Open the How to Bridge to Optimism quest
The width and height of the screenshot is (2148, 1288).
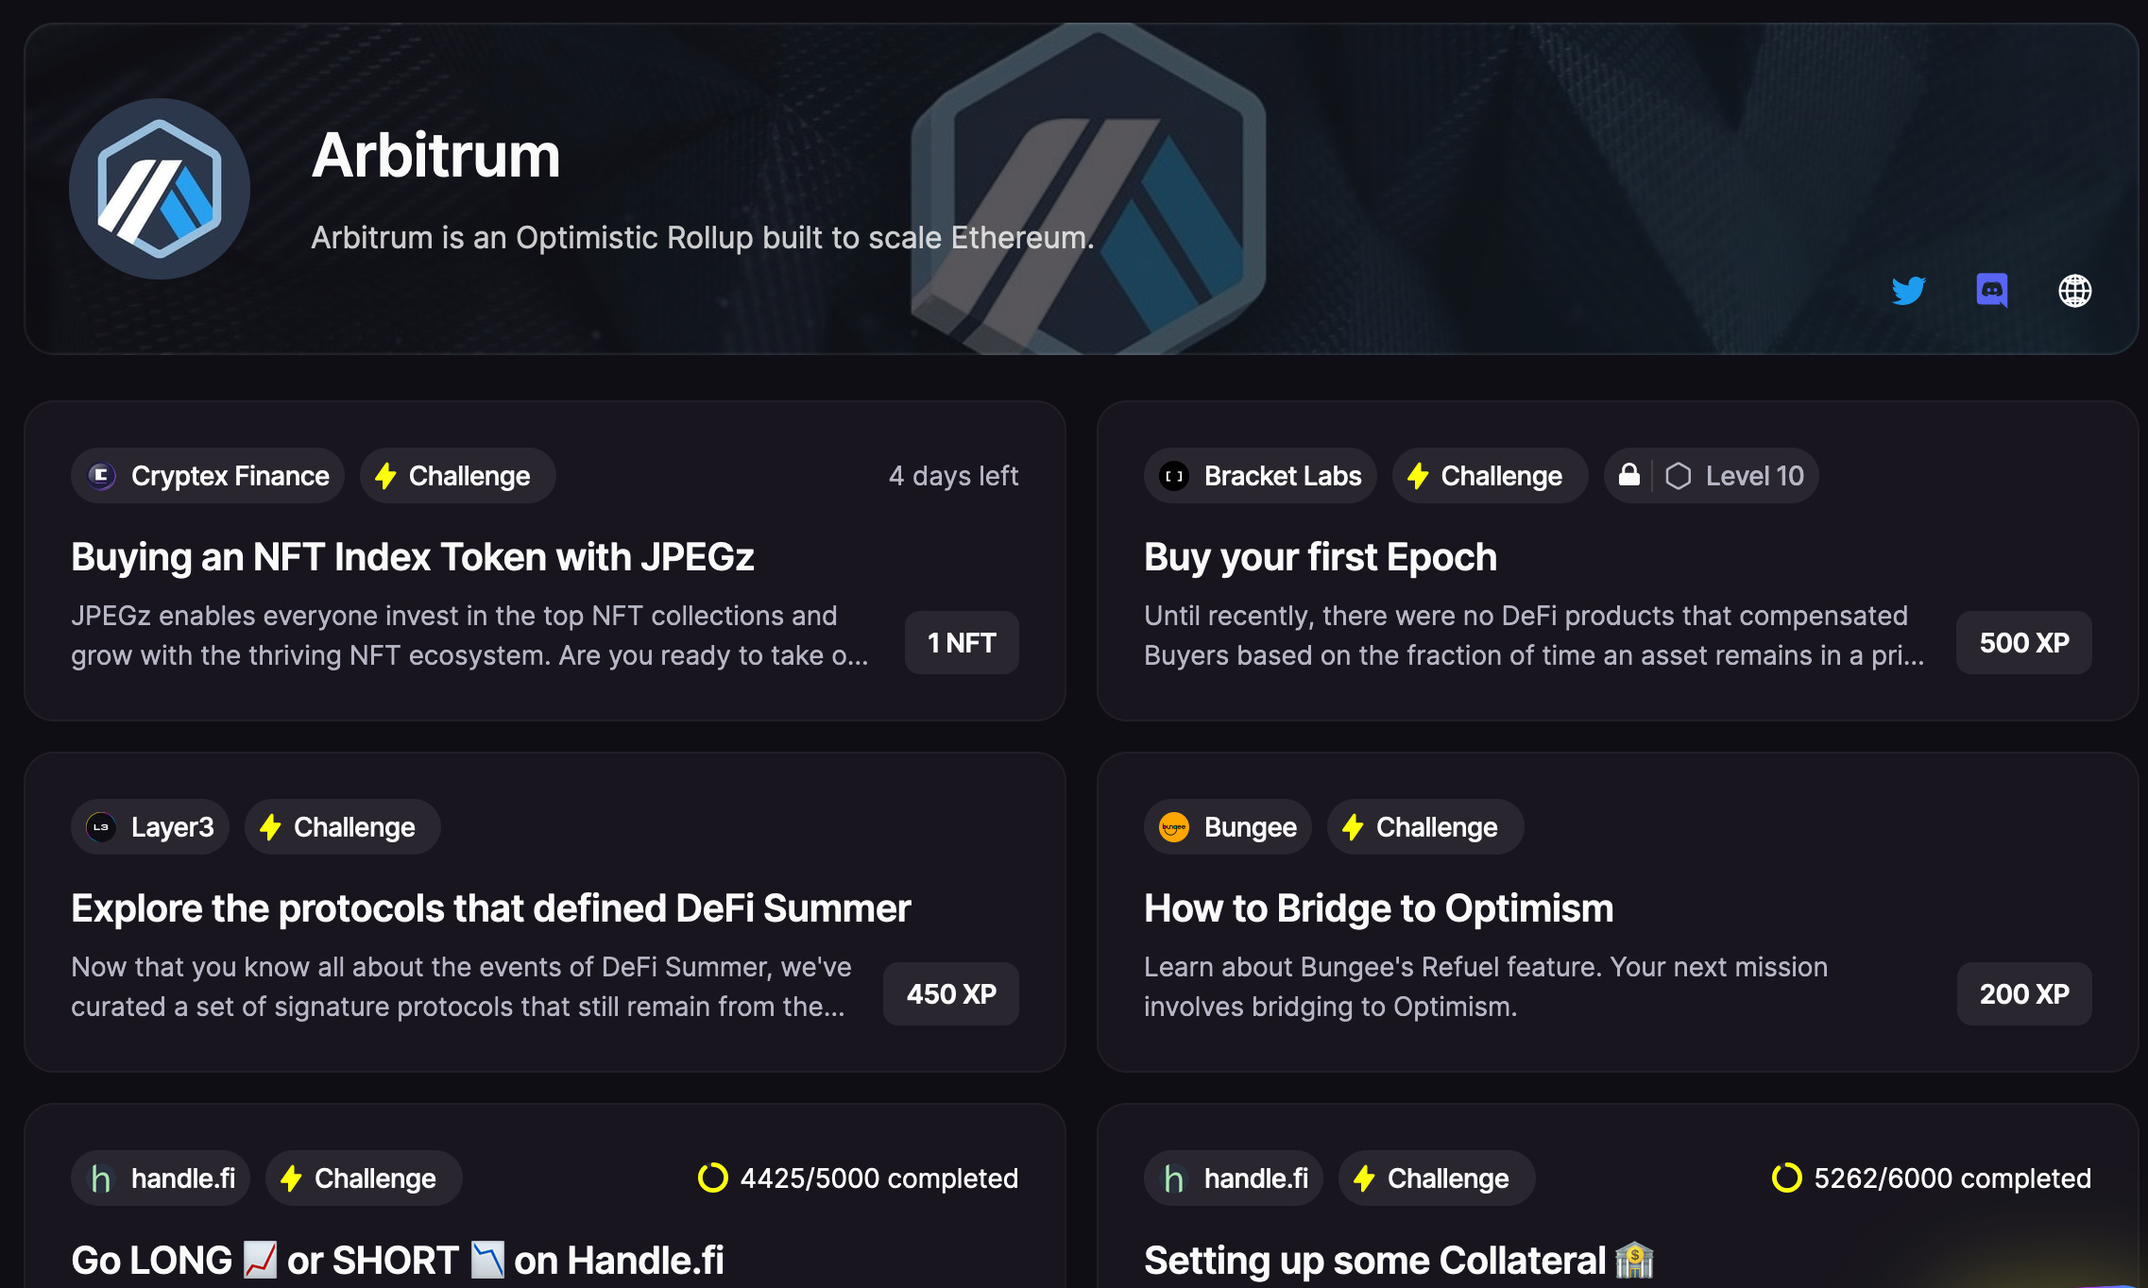click(x=1378, y=908)
